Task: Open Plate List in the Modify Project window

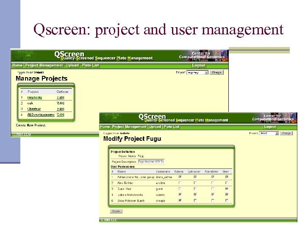Action: [172, 127]
